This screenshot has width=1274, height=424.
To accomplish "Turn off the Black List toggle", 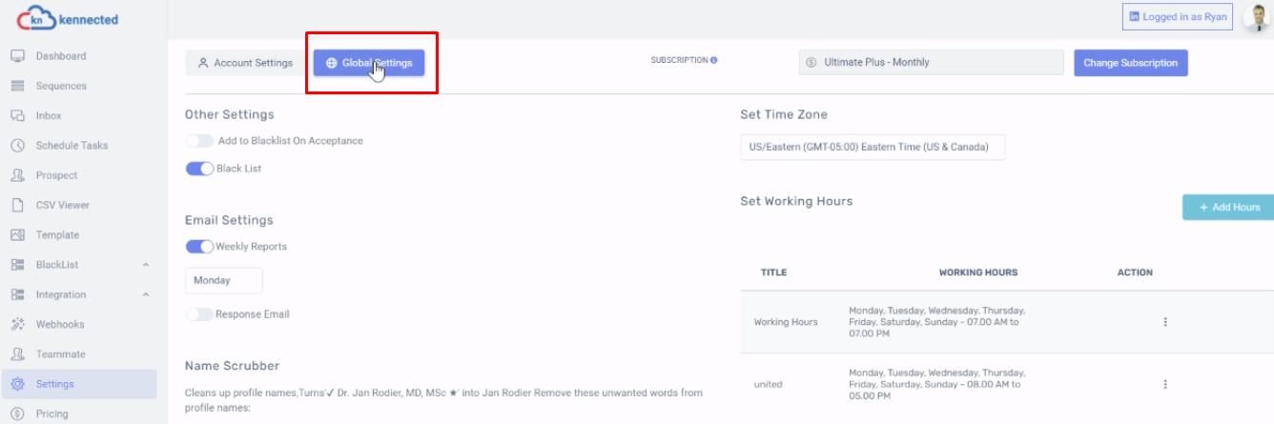I will tap(199, 169).
